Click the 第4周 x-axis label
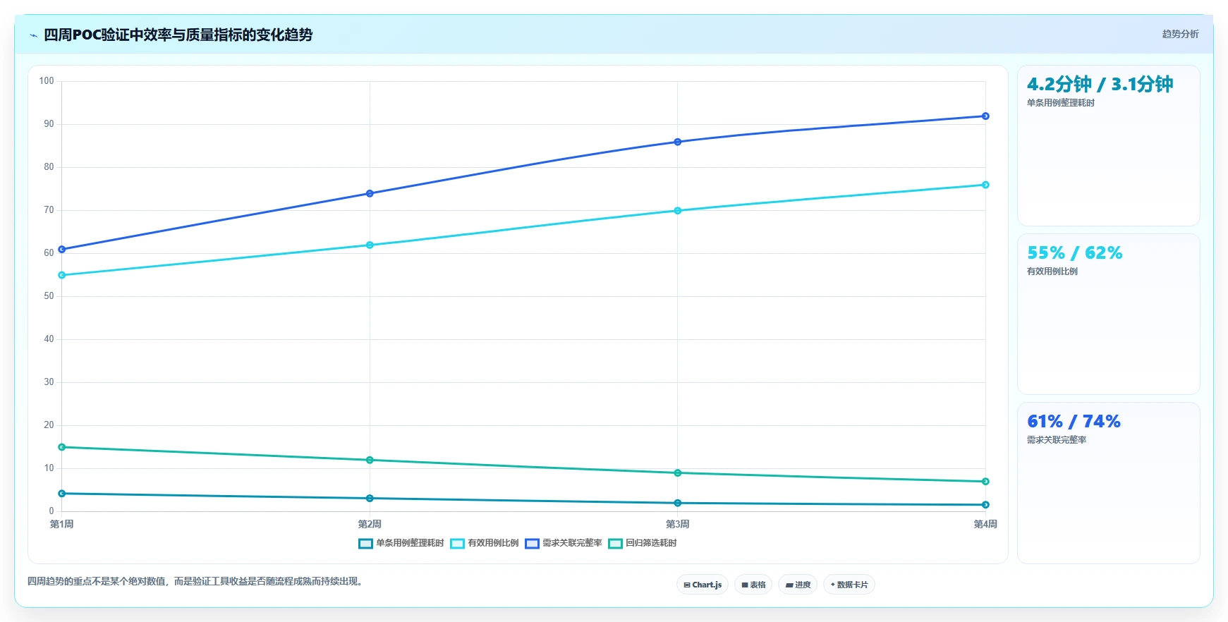This screenshot has width=1228, height=622. click(x=985, y=524)
